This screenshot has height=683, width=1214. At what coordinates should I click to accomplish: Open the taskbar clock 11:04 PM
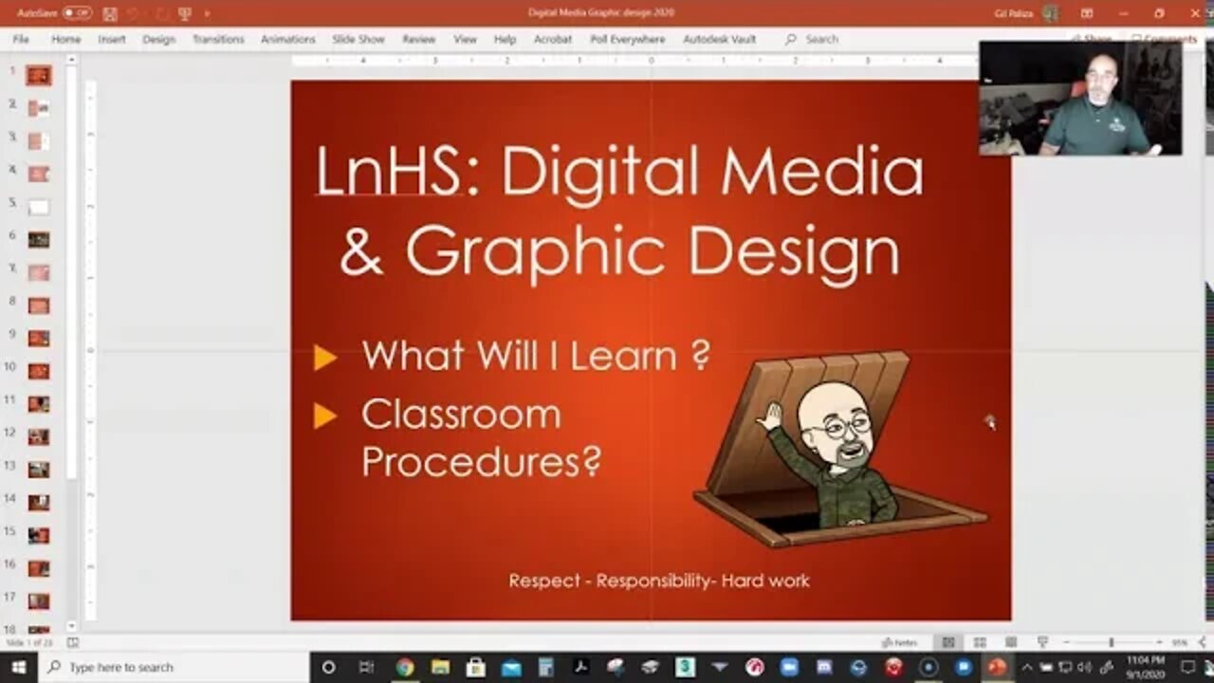click(1145, 667)
